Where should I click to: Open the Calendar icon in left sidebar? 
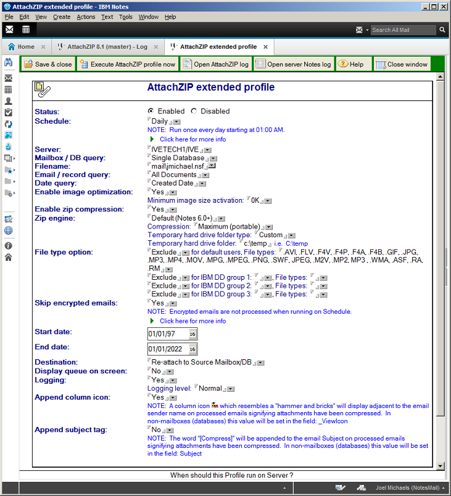pyautogui.click(x=9, y=90)
